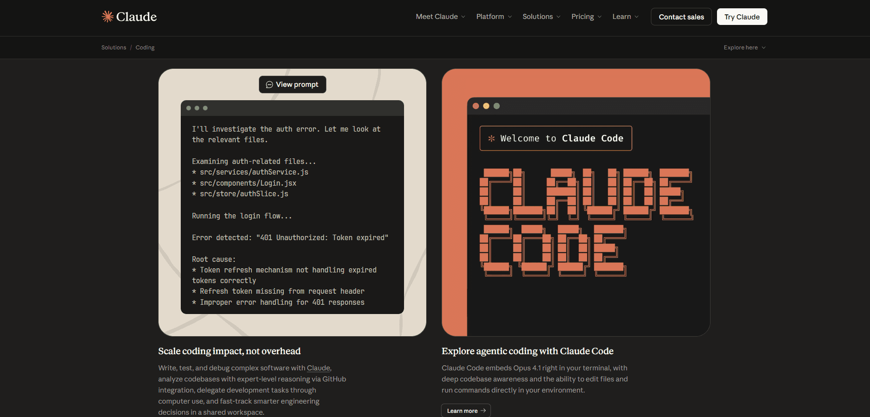Expand the Meet Claude chevron arrow
Screen dimensions: 870x417
point(463,17)
